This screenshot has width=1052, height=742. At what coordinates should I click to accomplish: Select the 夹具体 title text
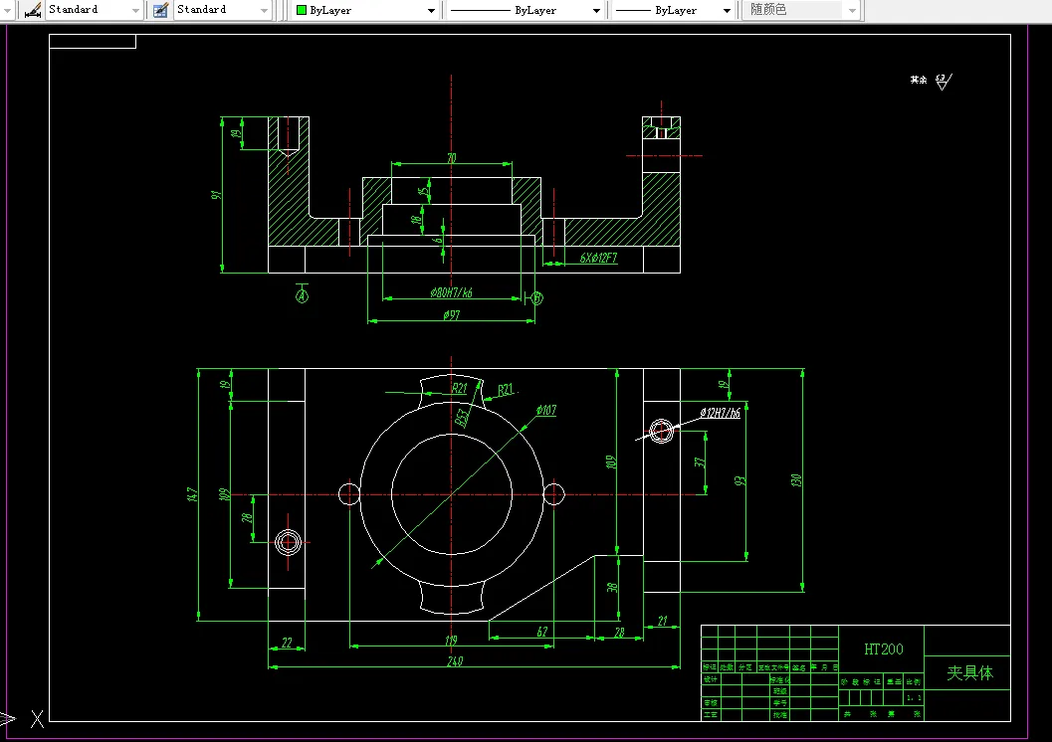pyautogui.click(x=970, y=673)
